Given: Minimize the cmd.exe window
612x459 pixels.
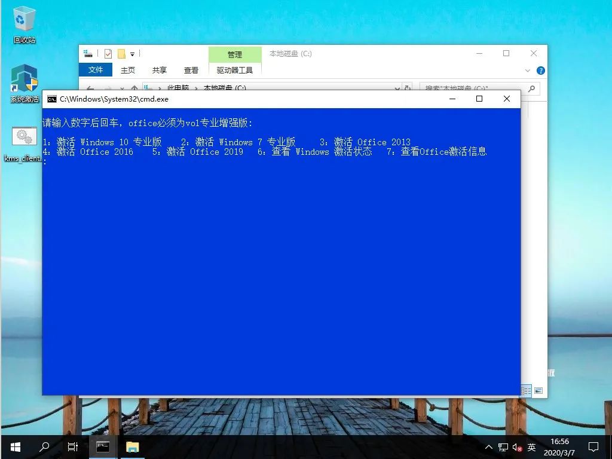Looking at the screenshot, I should pyautogui.click(x=452, y=99).
